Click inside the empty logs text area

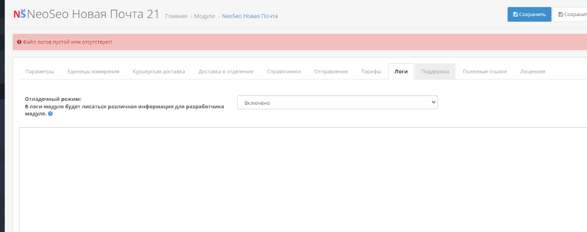303,179
